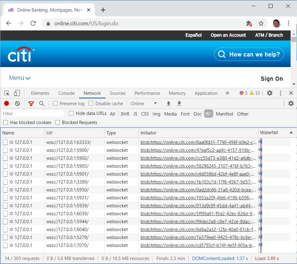Click the padlock site security icon
Viewport: 297px width, 264px height.
point(48,23)
